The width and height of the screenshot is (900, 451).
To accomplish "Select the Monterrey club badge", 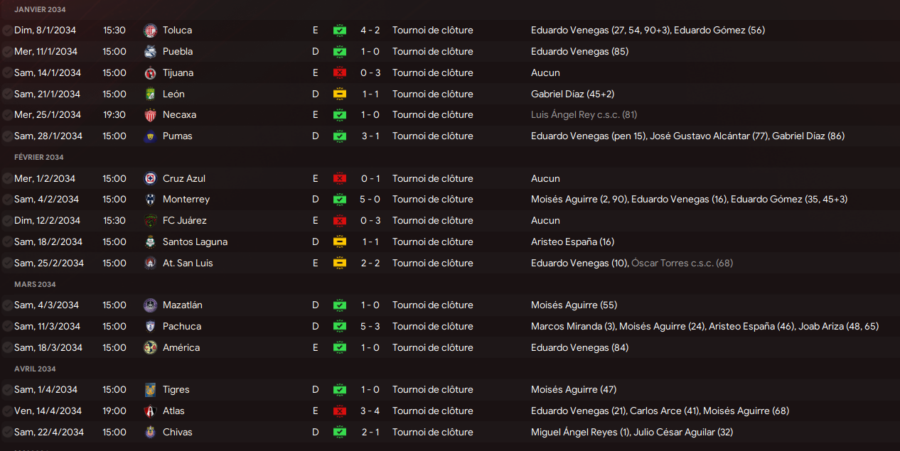I will click(x=149, y=200).
